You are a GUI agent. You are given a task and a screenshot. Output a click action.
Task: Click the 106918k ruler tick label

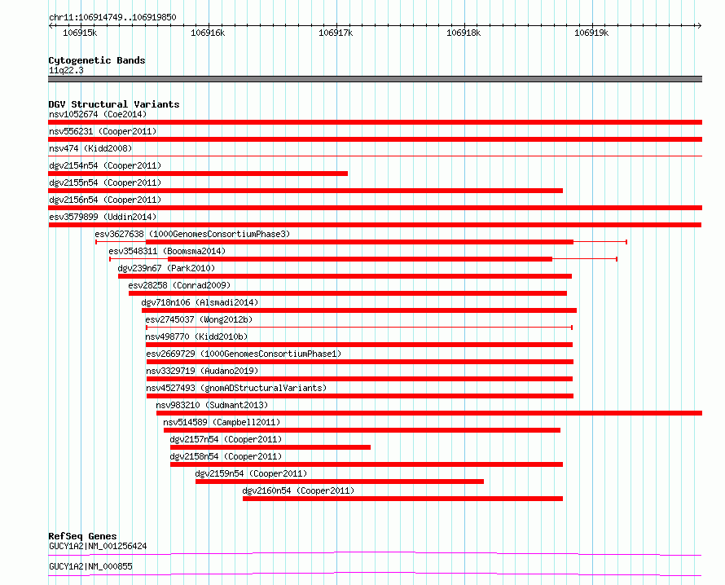pyautogui.click(x=464, y=33)
